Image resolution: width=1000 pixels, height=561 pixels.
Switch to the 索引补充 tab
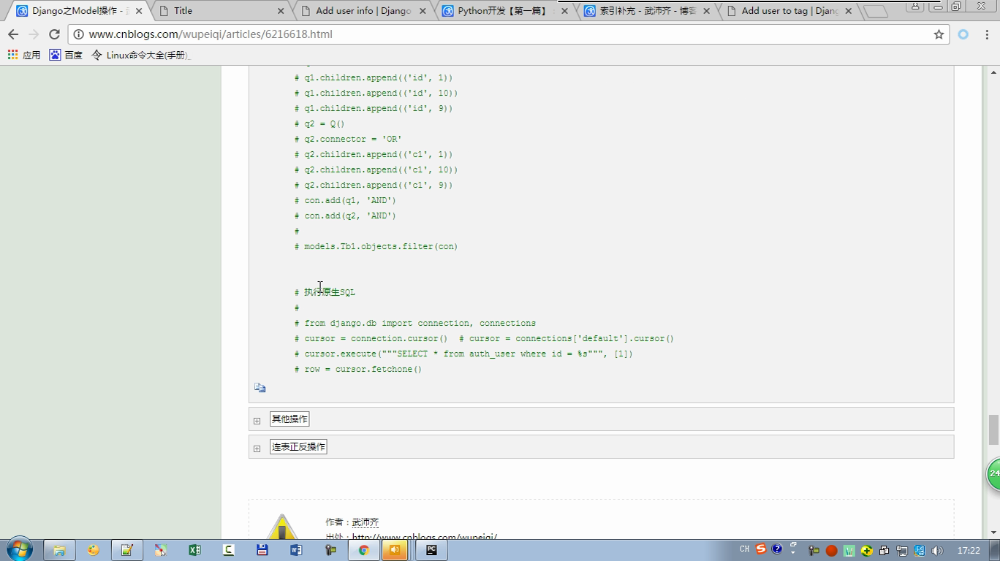(646, 11)
